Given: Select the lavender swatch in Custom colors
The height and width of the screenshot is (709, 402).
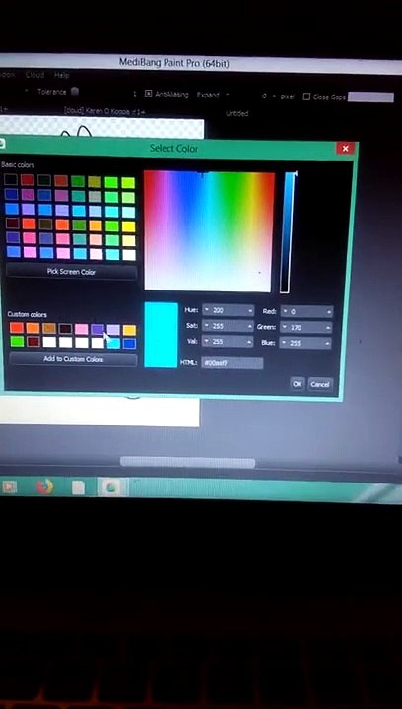Looking at the screenshot, I should [x=113, y=330].
